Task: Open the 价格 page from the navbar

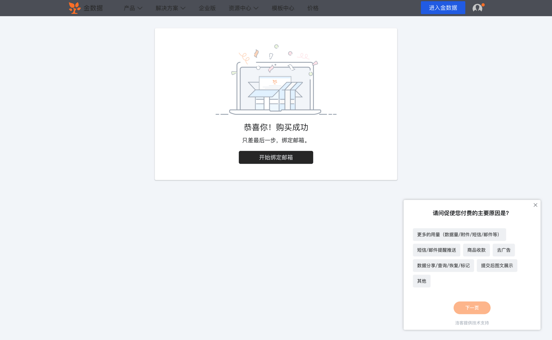Action: [312, 8]
